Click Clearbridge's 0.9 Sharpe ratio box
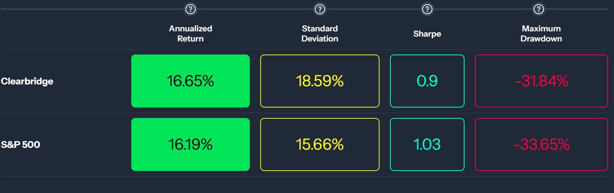Screen dimensions: 614x193 (x=427, y=81)
